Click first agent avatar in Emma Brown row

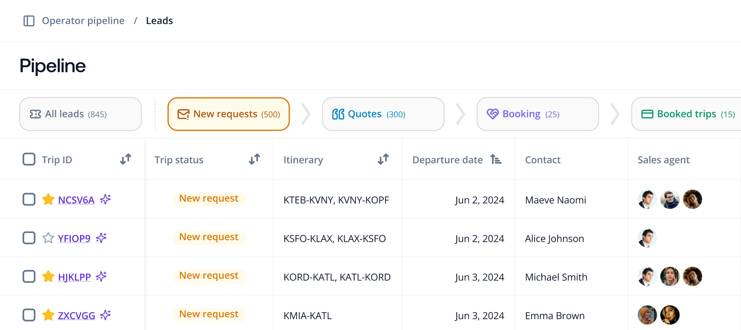[x=647, y=315]
